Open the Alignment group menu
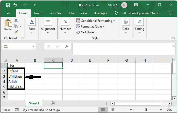Viewport: 178px width, 113px height. click(48, 26)
